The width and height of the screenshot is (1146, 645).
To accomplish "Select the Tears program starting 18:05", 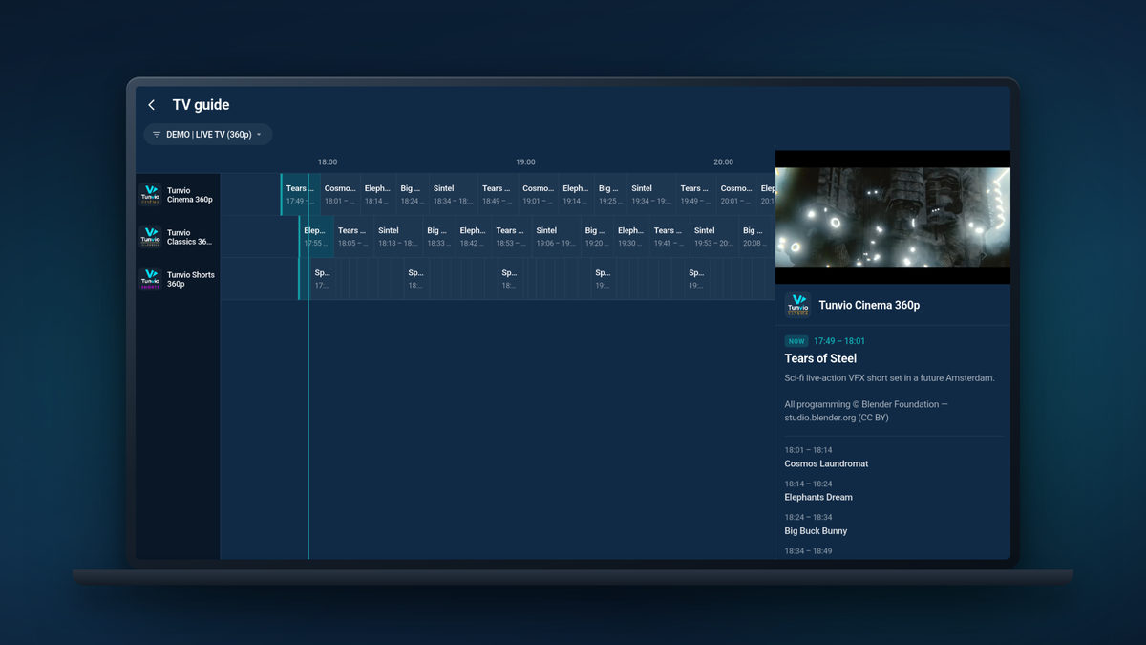I will click(352, 236).
